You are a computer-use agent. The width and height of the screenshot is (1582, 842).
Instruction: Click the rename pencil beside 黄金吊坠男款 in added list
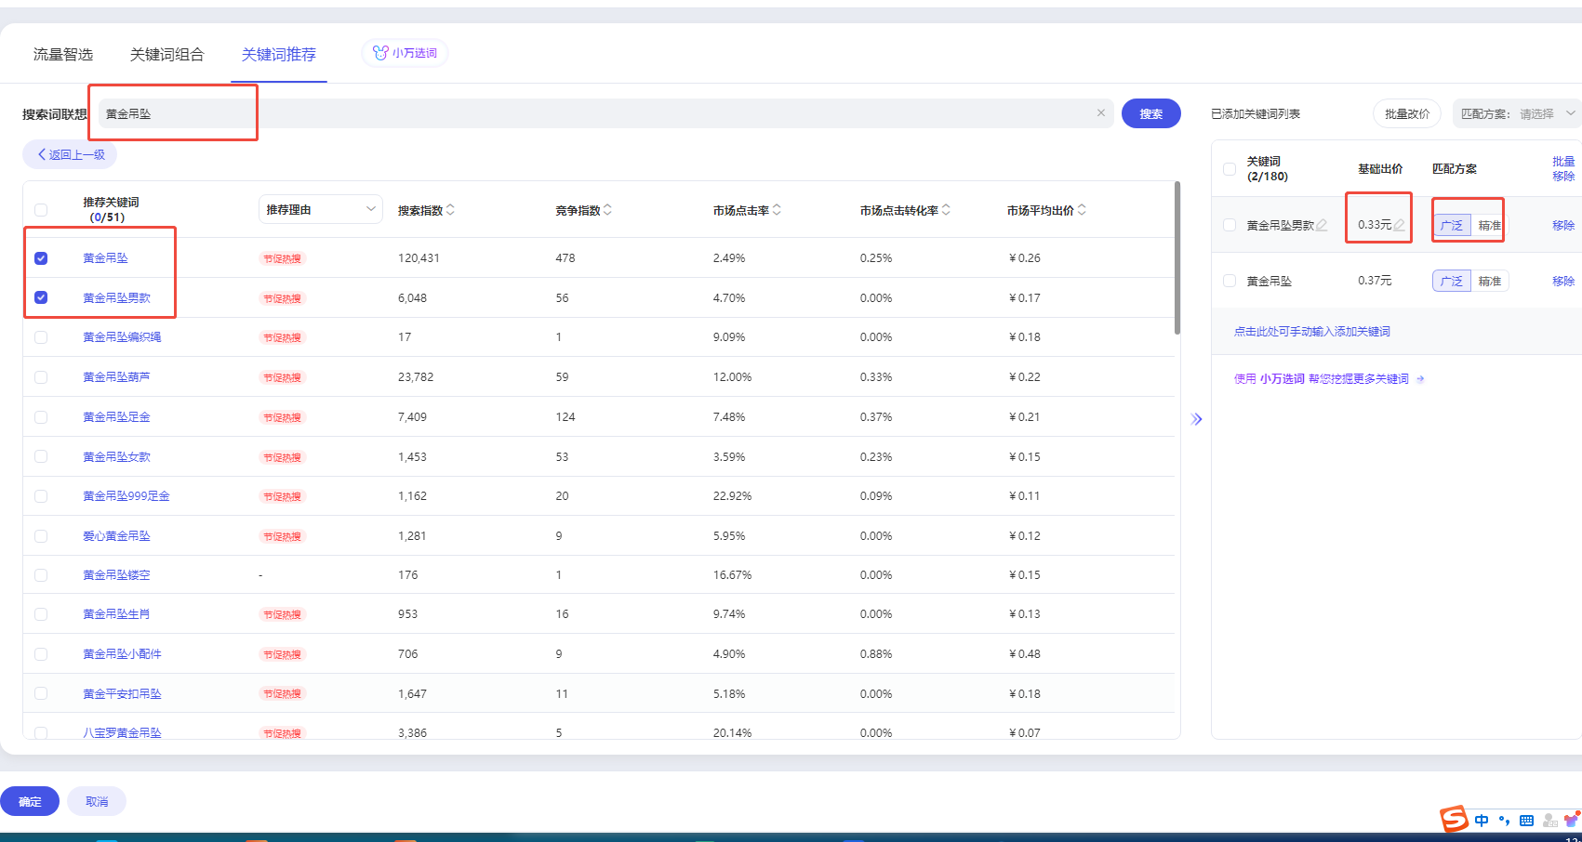pyautogui.click(x=1322, y=225)
